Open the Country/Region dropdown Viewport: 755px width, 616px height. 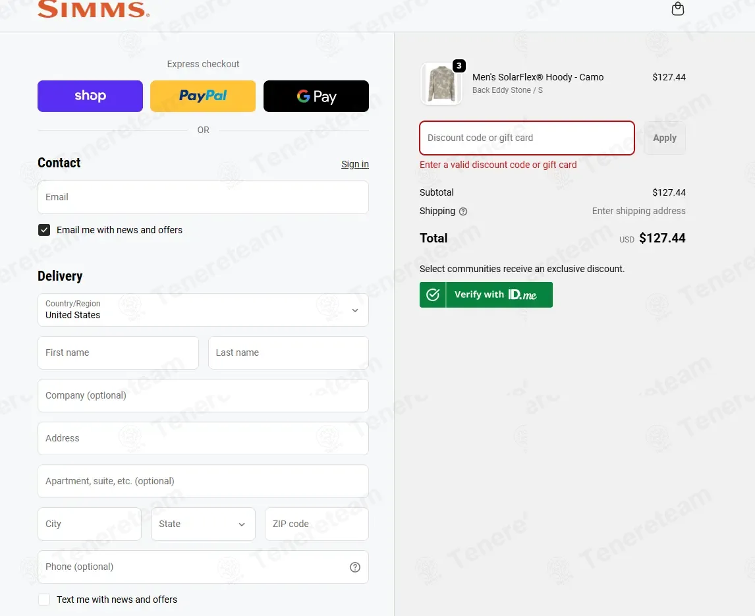click(x=203, y=310)
